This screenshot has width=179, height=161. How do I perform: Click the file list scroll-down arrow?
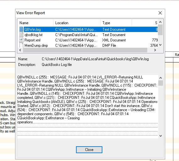(160, 45)
